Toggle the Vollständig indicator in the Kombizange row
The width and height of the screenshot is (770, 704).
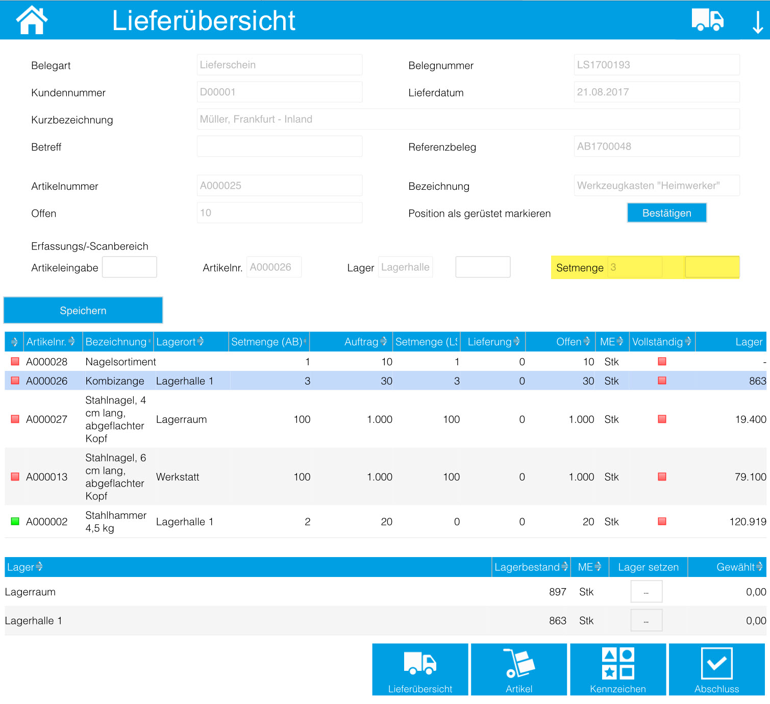click(662, 380)
